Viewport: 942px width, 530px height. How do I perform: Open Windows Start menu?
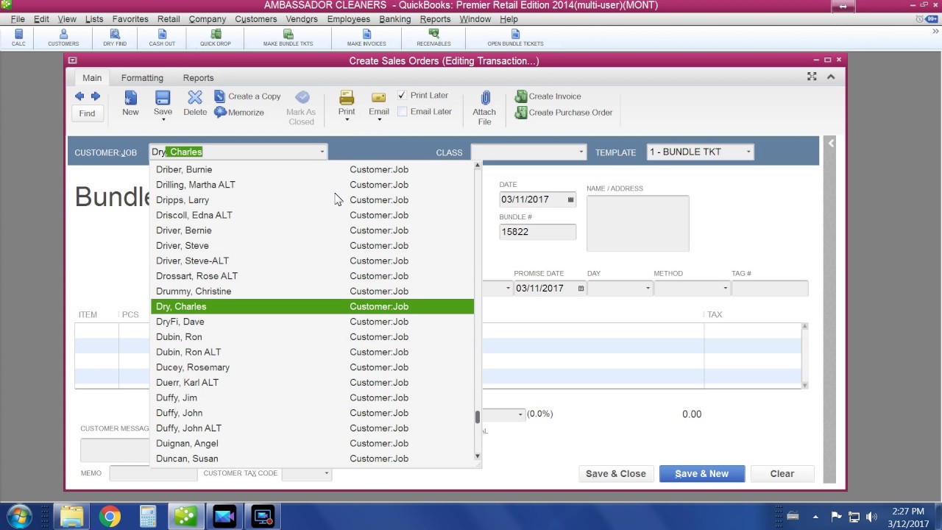[x=18, y=517]
